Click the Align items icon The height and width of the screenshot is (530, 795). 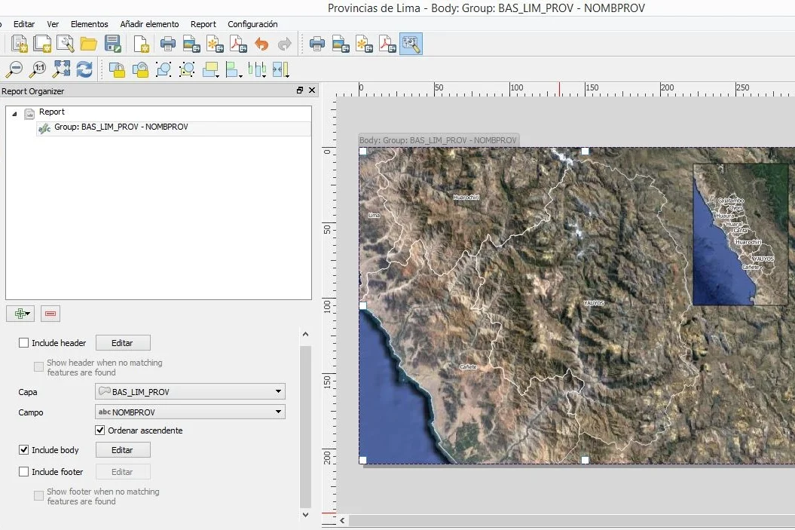click(234, 69)
